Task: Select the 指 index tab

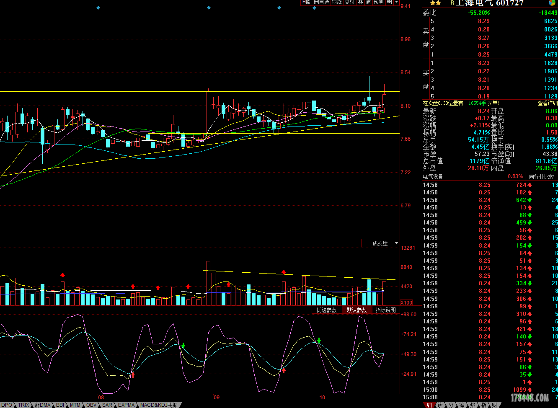Action: point(484,405)
